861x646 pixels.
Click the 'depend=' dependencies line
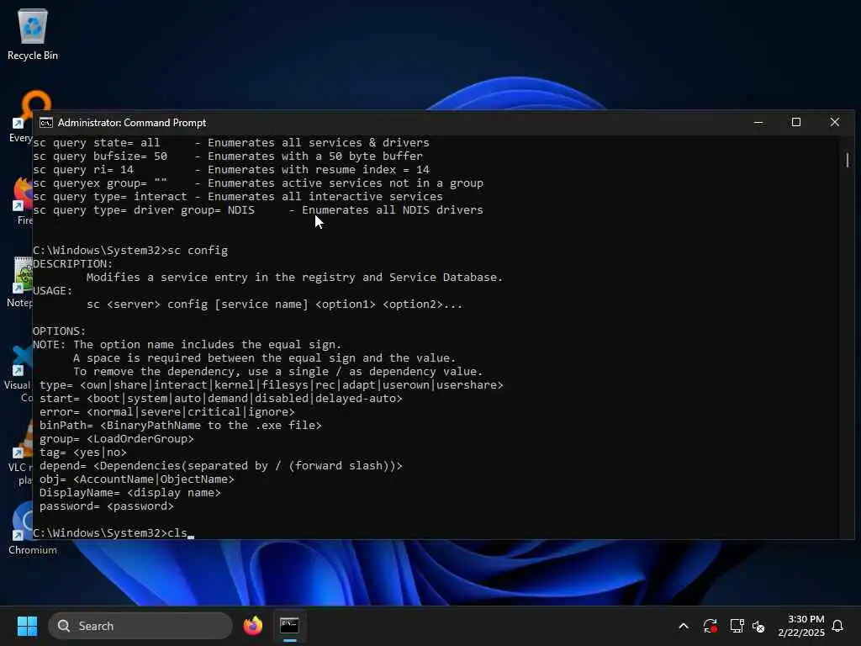coord(221,466)
